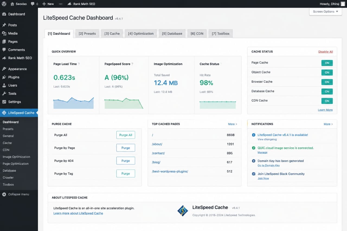Click Purge button for Purge by Tag
This screenshot has width=347, height=231.
pos(126,174)
